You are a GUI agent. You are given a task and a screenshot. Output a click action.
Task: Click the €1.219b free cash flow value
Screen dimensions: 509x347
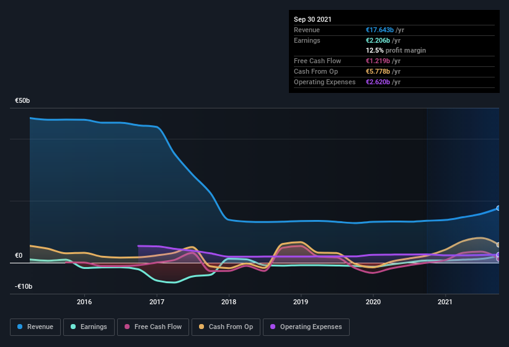(378, 61)
